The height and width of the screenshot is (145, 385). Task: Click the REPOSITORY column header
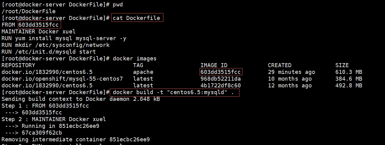pyautogui.click(x=18, y=65)
